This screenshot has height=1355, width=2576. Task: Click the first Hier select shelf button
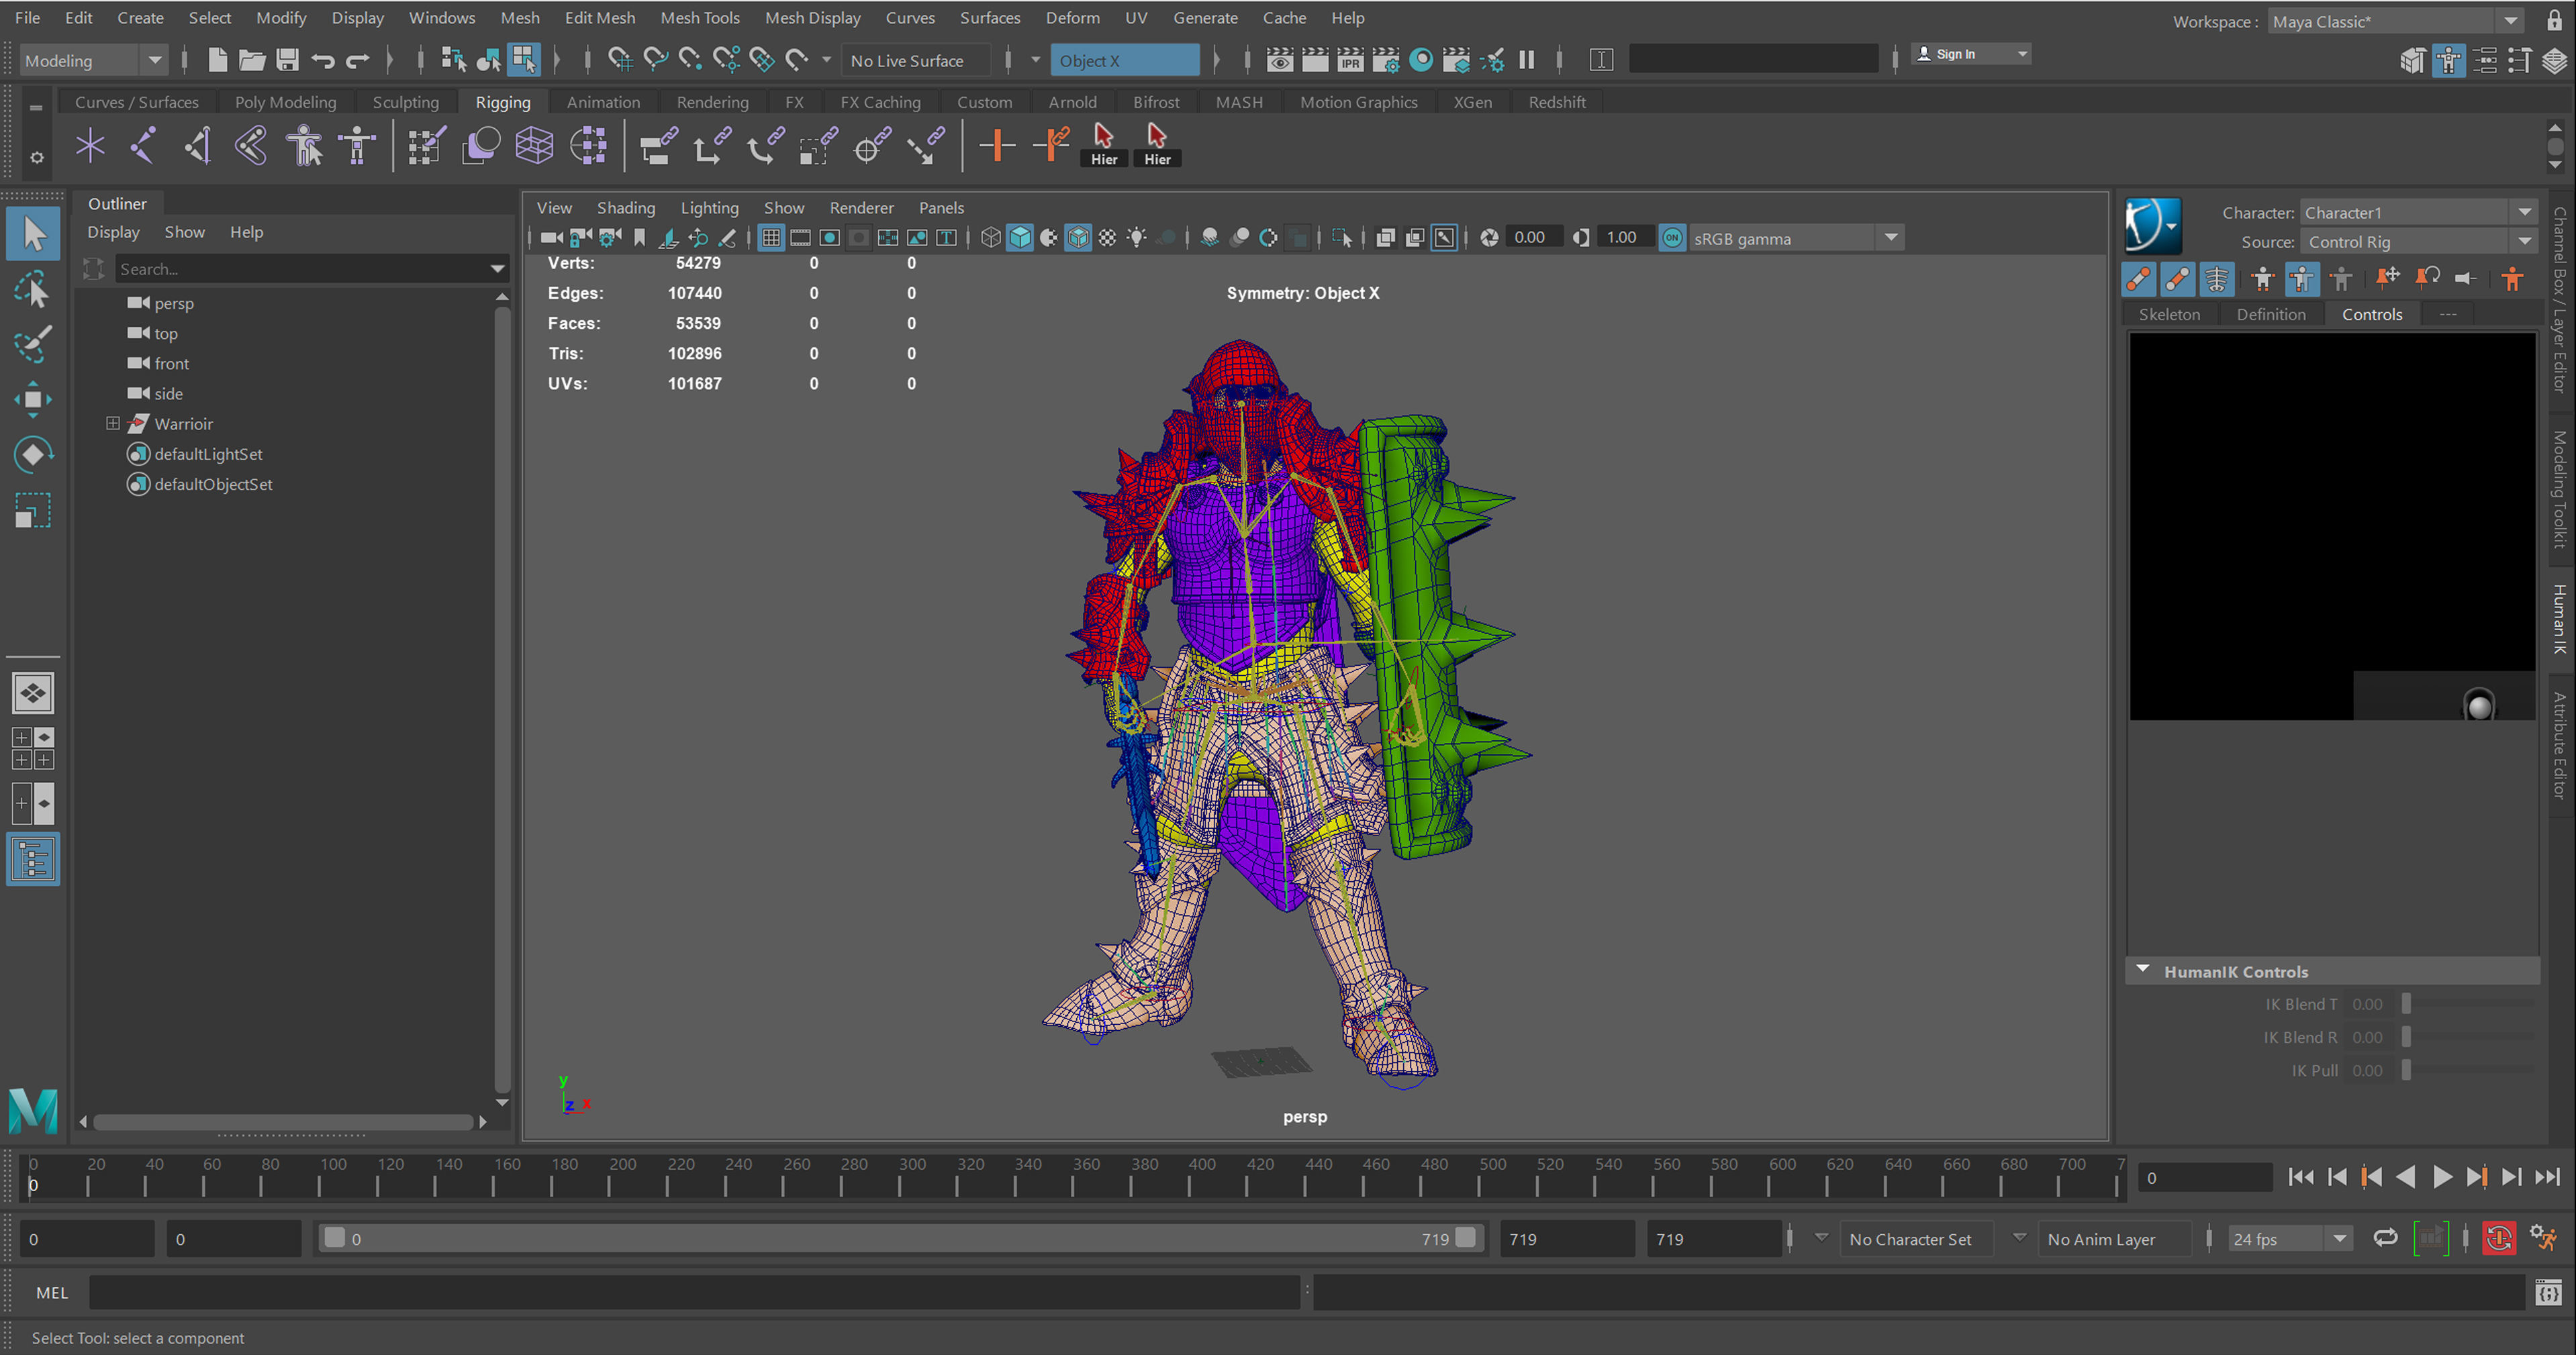click(x=1104, y=146)
